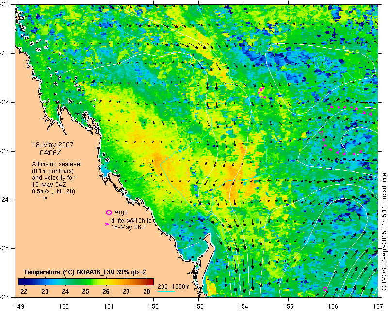Select the Argo float marker near 156°E, 26°S

[x=325, y=289]
